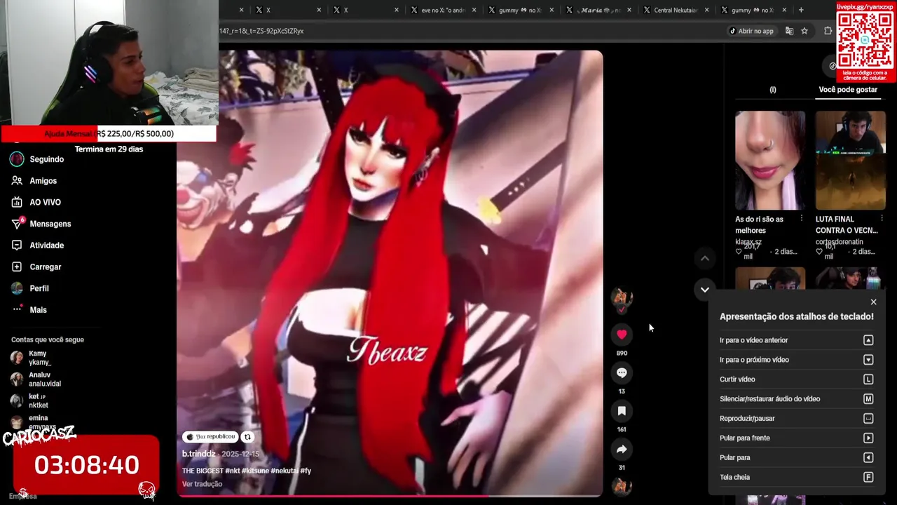Bookmark this page with the star icon
Screen dimensions: 897x505
(x=804, y=31)
